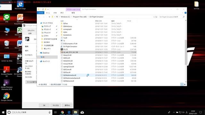Select the 7z.dll file

[x=65, y=38]
